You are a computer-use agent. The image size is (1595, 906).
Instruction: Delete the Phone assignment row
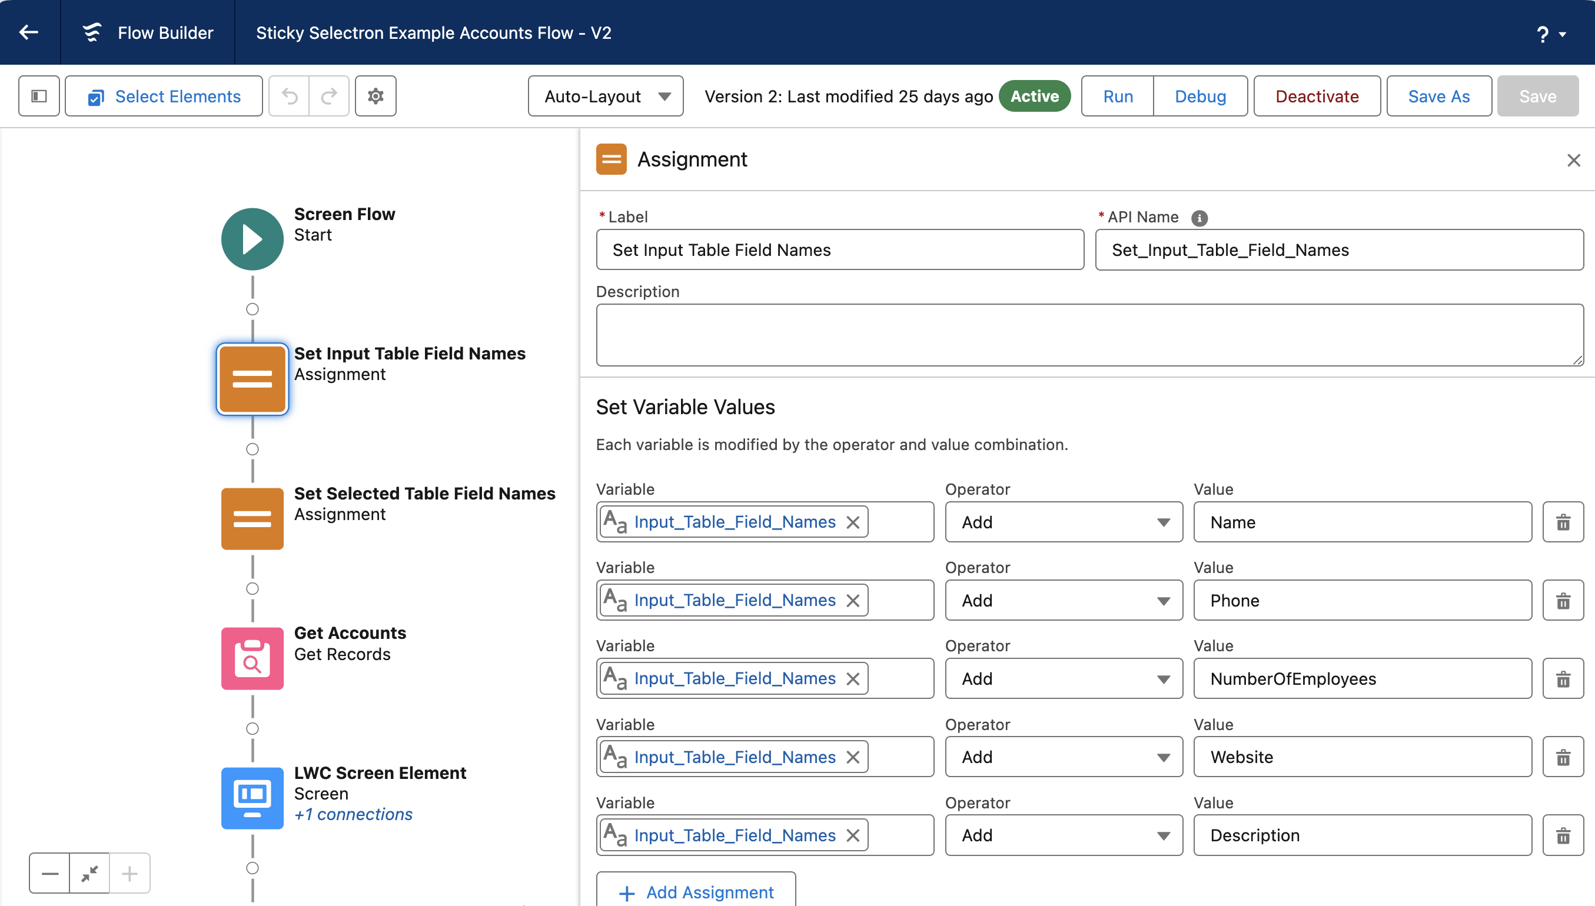click(x=1563, y=601)
